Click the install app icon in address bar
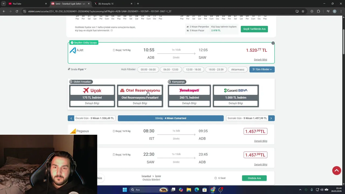Screen dimensions: 345x194 pyautogui.click(x=297, y=11)
